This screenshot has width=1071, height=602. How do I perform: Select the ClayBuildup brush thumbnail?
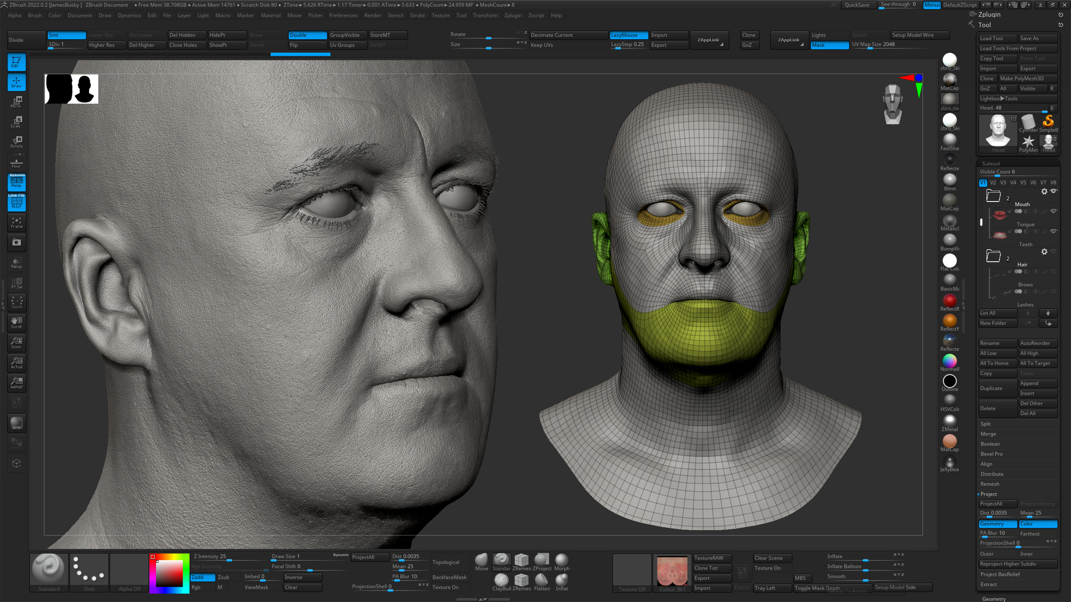click(x=501, y=580)
